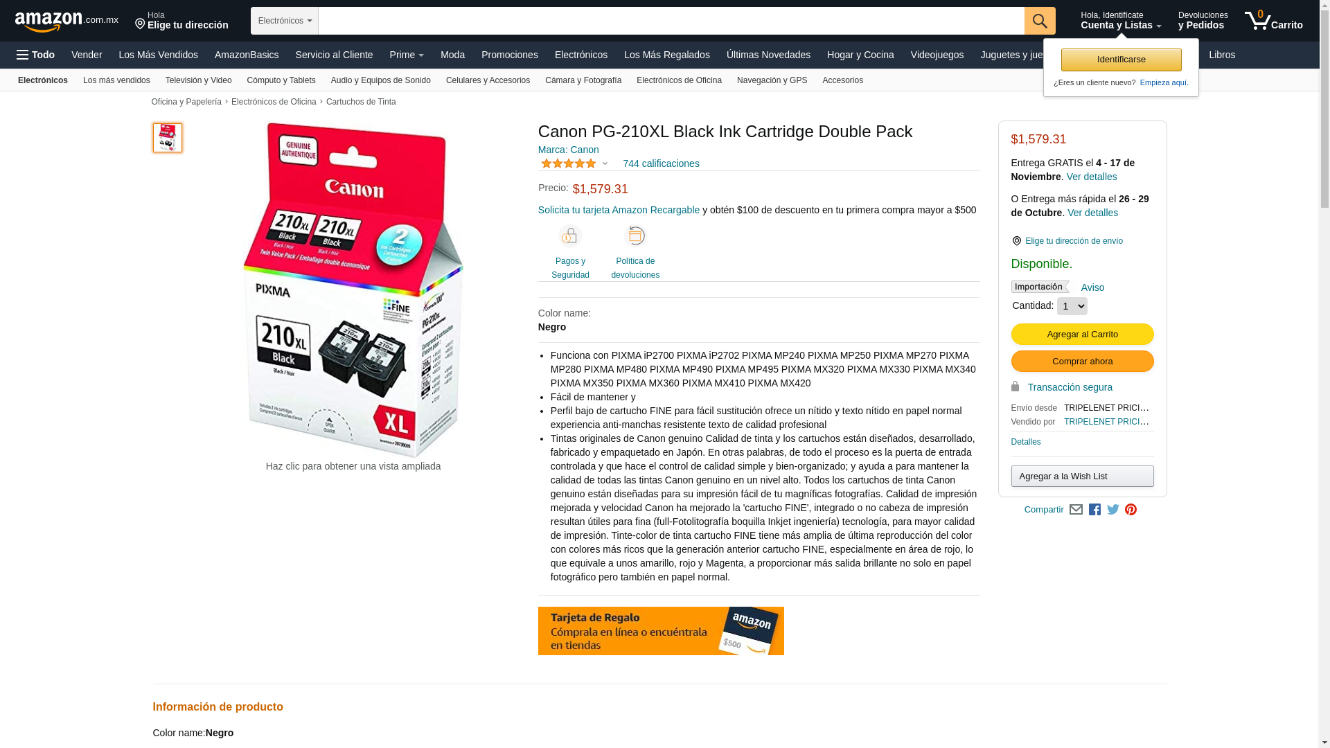The image size is (1330, 748).
Task: Click the Agregar al Carrito button
Action: pos(1082,335)
